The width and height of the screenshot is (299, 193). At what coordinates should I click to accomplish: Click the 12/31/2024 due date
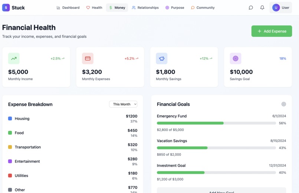(x=277, y=166)
